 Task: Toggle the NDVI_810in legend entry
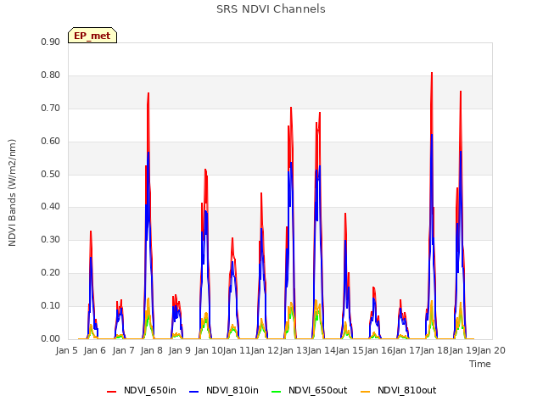click(224, 390)
